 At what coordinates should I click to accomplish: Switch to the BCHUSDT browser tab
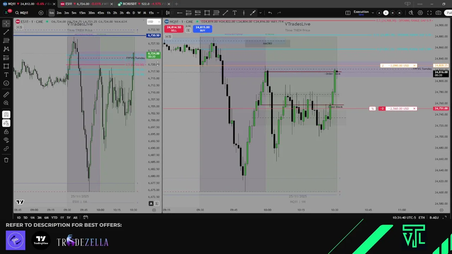(x=143, y=4)
